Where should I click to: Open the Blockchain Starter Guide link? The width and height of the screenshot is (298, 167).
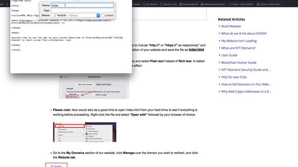coord(239,63)
